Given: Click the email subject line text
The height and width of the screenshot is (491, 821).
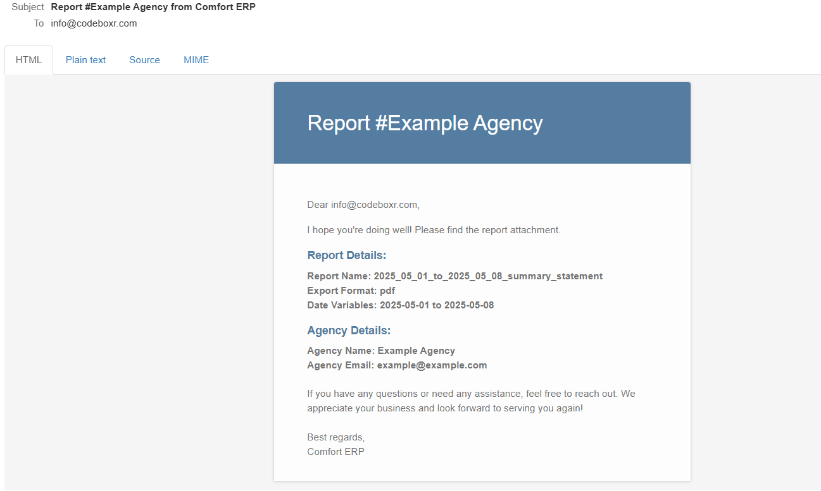Looking at the screenshot, I should [153, 7].
